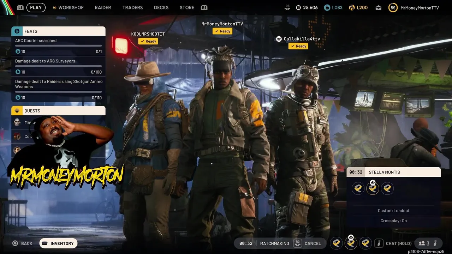The width and height of the screenshot is (452, 254).
Task: Click the Ready badge under KOOLMRSHOOTIT
Action: (x=148, y=41)
